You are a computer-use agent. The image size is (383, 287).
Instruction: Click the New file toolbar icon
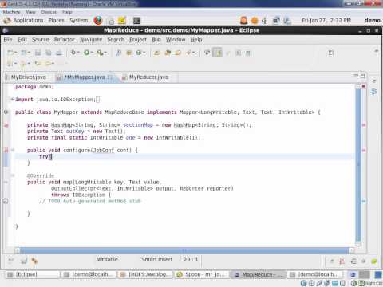(10, 53)
